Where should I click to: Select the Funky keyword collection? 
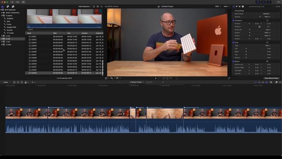point(9,24)
